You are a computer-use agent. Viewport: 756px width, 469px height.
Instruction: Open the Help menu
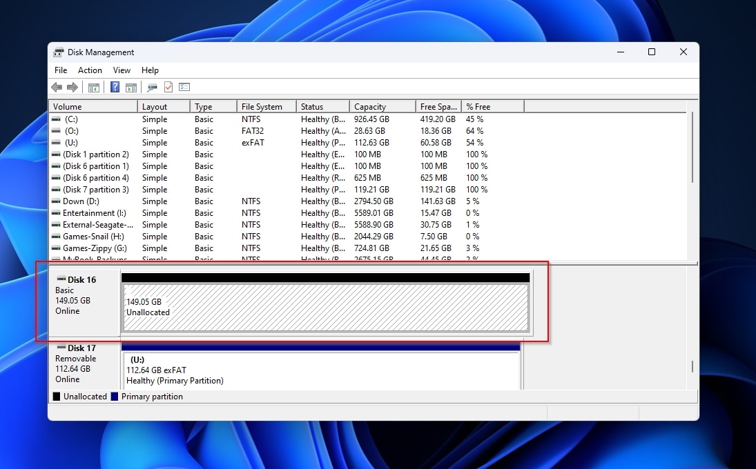coord(150,70)
